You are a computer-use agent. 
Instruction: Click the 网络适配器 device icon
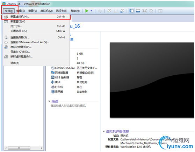tap(53, 73)
